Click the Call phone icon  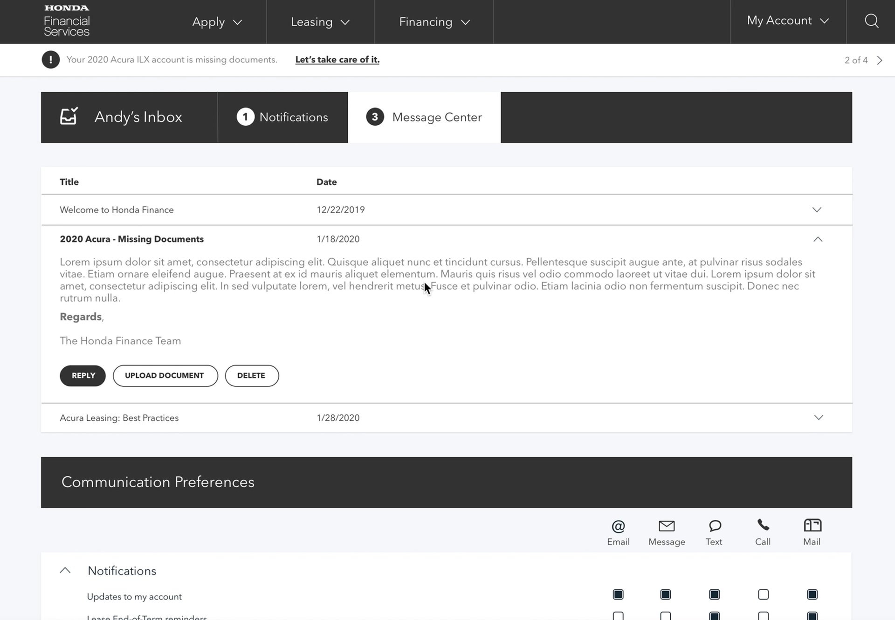point(763,525)
